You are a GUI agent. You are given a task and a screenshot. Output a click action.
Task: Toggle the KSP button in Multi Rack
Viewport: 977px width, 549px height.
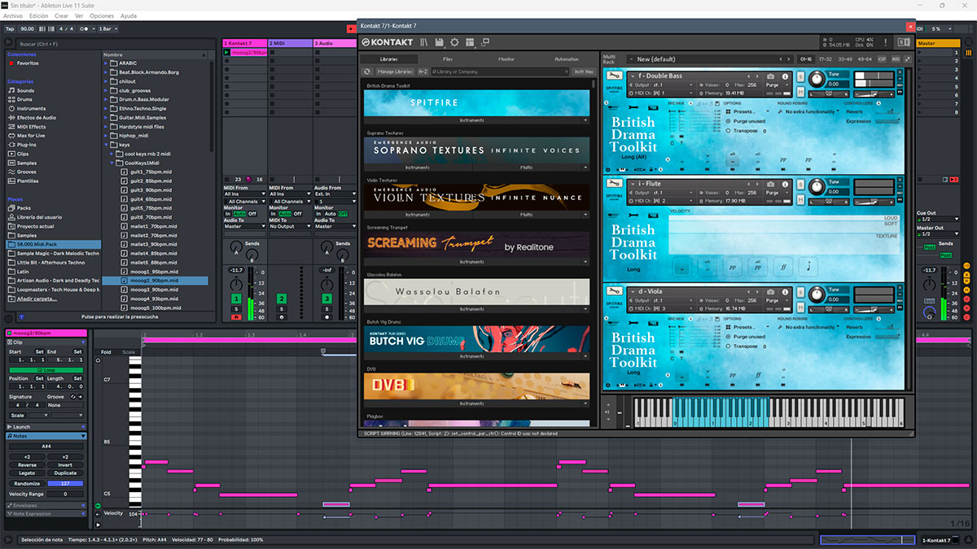coord(883,59)
